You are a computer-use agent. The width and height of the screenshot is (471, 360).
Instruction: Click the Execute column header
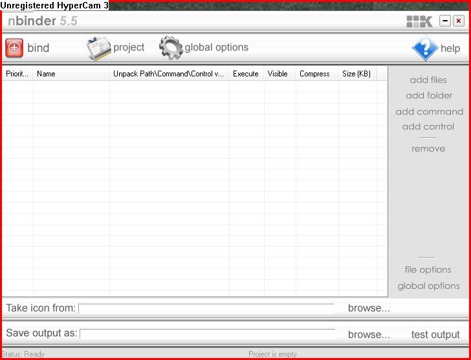[x=246, y=74]
